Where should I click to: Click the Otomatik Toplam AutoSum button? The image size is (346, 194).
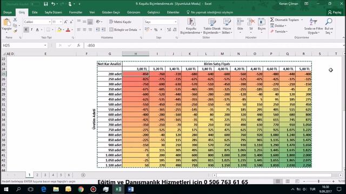click(285, 20)
